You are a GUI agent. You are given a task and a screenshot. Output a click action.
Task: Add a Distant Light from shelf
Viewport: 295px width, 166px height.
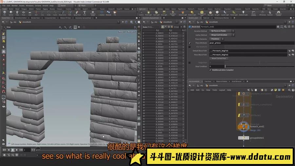pos(192,13)
